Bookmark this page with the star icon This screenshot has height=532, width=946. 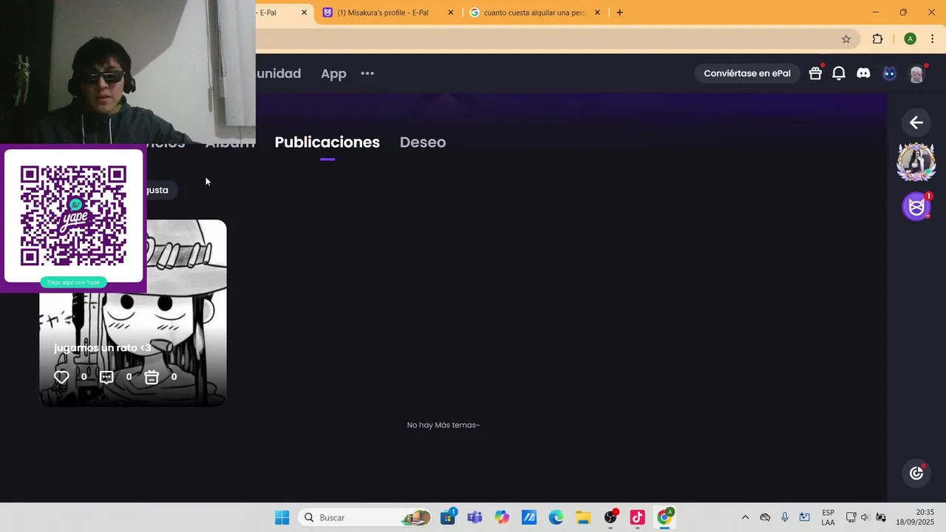(x=846, y=39)
